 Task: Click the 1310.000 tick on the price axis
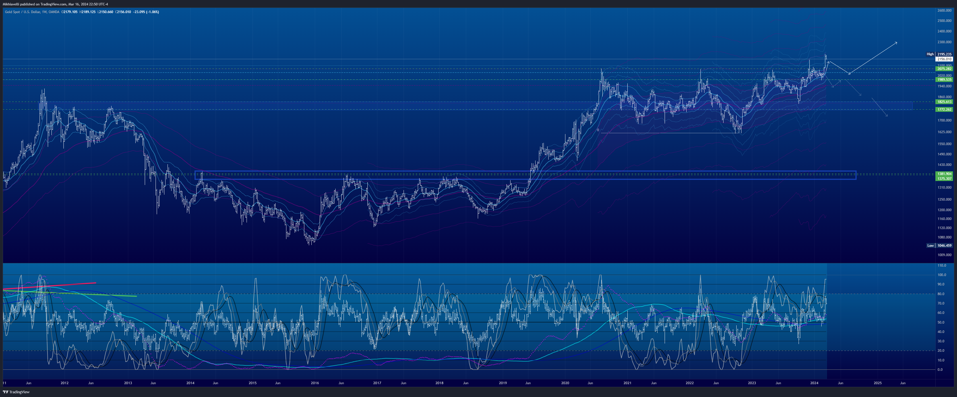(x=944, y=188)
